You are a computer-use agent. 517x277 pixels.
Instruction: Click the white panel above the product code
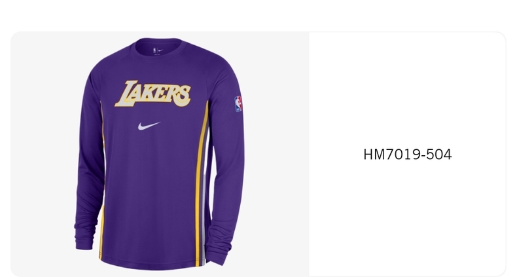[x=408, y=89]
